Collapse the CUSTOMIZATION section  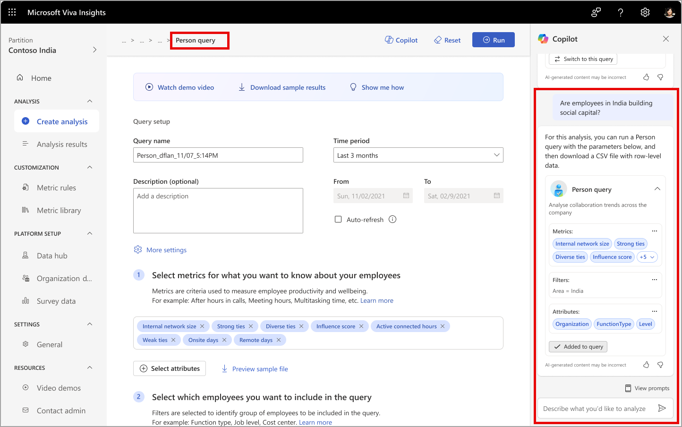90,167
